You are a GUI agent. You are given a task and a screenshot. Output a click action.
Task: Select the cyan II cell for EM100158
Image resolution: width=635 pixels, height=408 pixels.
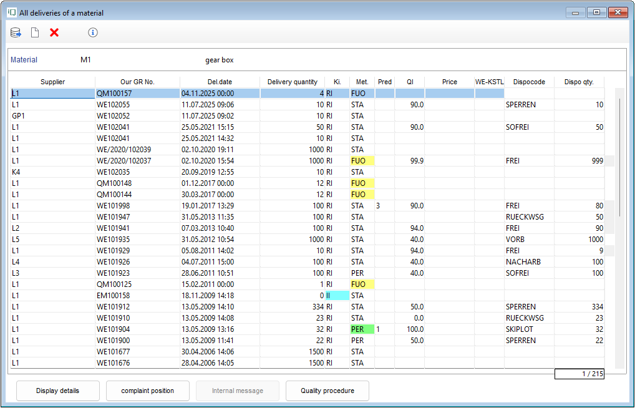tap(337, 296)
